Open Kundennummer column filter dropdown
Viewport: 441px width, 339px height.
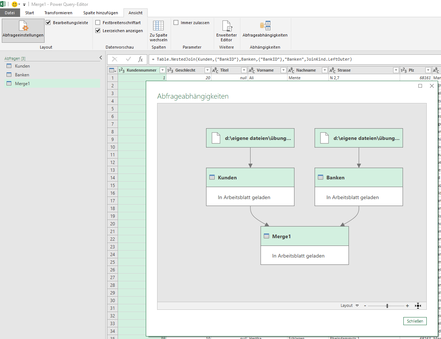[163, 70]
